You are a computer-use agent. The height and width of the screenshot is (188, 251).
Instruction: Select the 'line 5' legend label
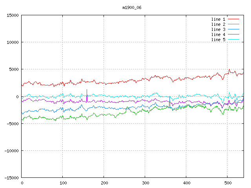pyautogui.click(x=218, y=40)
